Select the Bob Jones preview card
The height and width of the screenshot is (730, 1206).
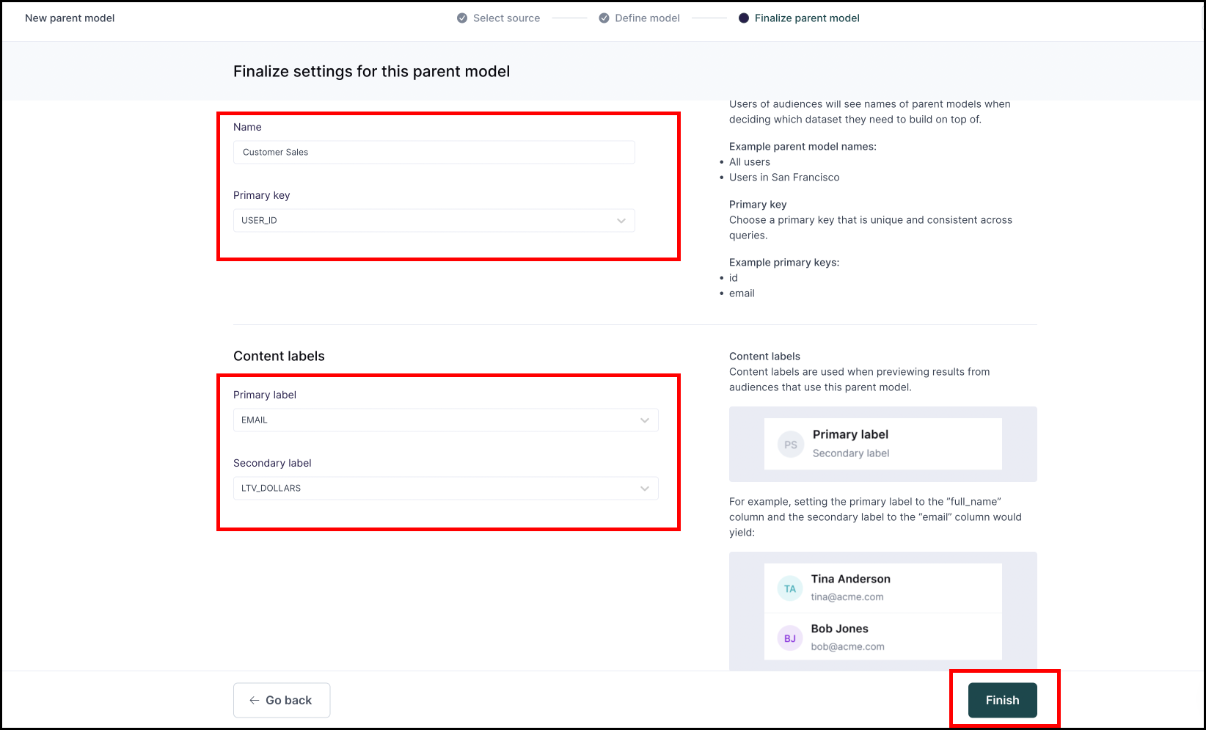click(882, 637)
